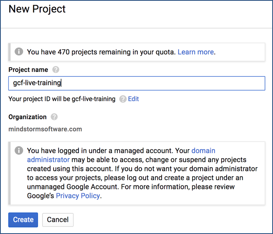Click the managed account warning paragraph

coord(142,169)
